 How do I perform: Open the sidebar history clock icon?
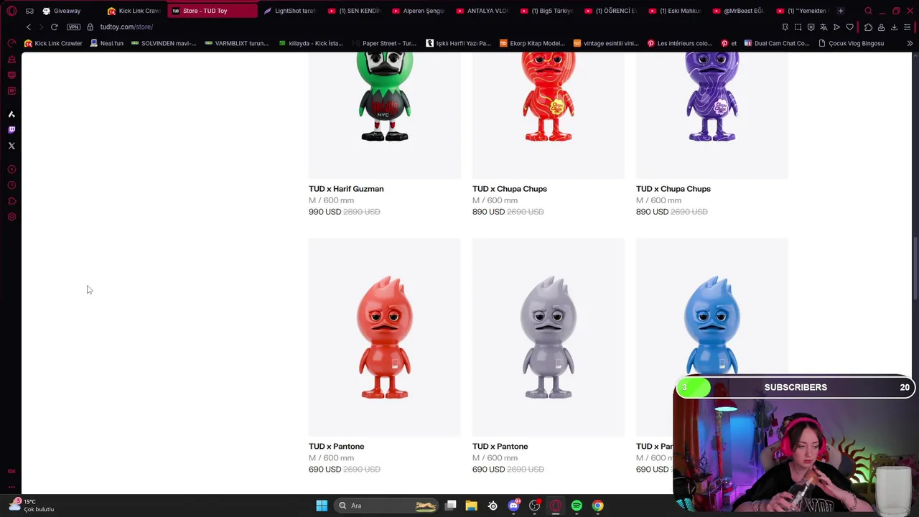point(11,185)
